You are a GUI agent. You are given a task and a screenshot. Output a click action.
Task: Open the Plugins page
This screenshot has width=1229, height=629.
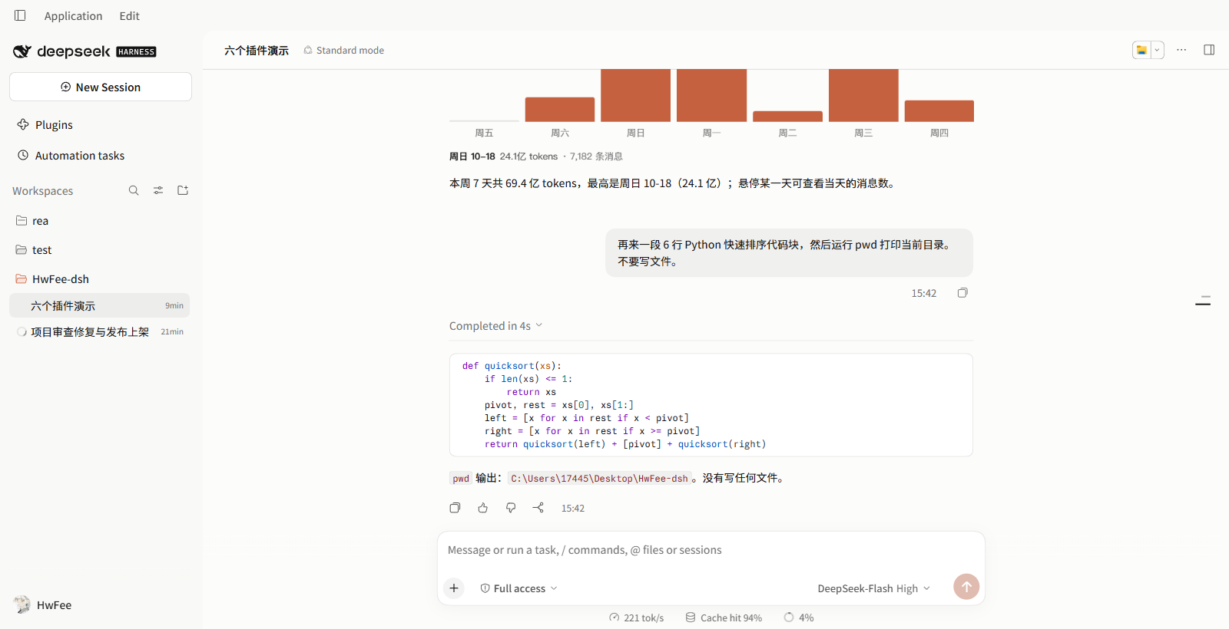[101, 125]
